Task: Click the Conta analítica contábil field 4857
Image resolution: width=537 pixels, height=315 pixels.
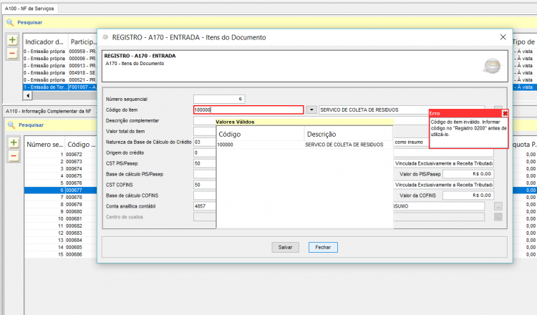Action: tap(205, 206)
